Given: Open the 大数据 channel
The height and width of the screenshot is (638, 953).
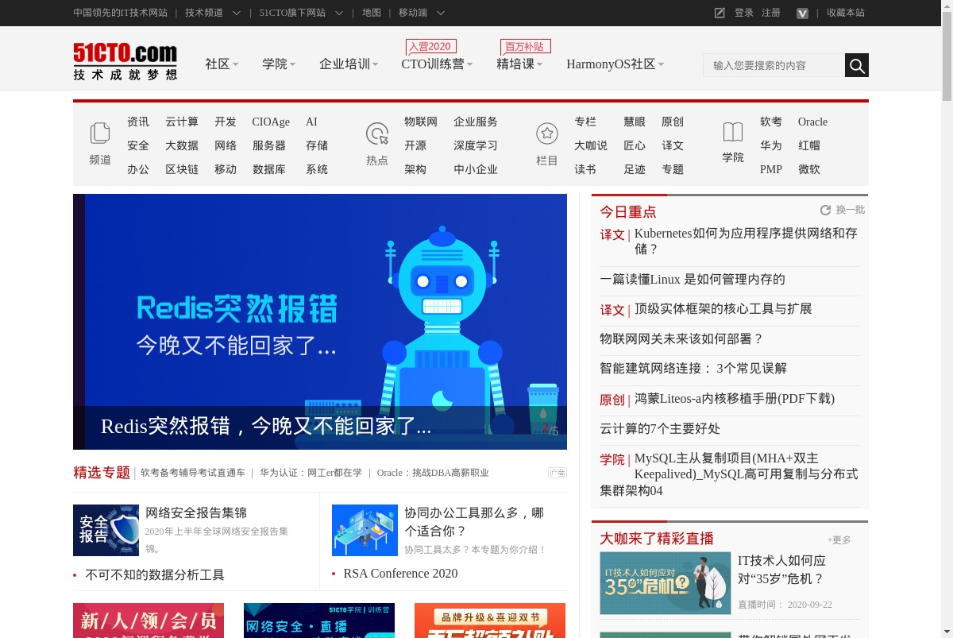Looking at the screenshot, I should [x=182, y=145].
